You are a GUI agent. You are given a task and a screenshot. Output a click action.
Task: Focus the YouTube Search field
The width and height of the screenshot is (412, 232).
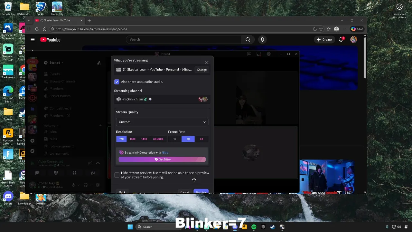coord(183,39)
